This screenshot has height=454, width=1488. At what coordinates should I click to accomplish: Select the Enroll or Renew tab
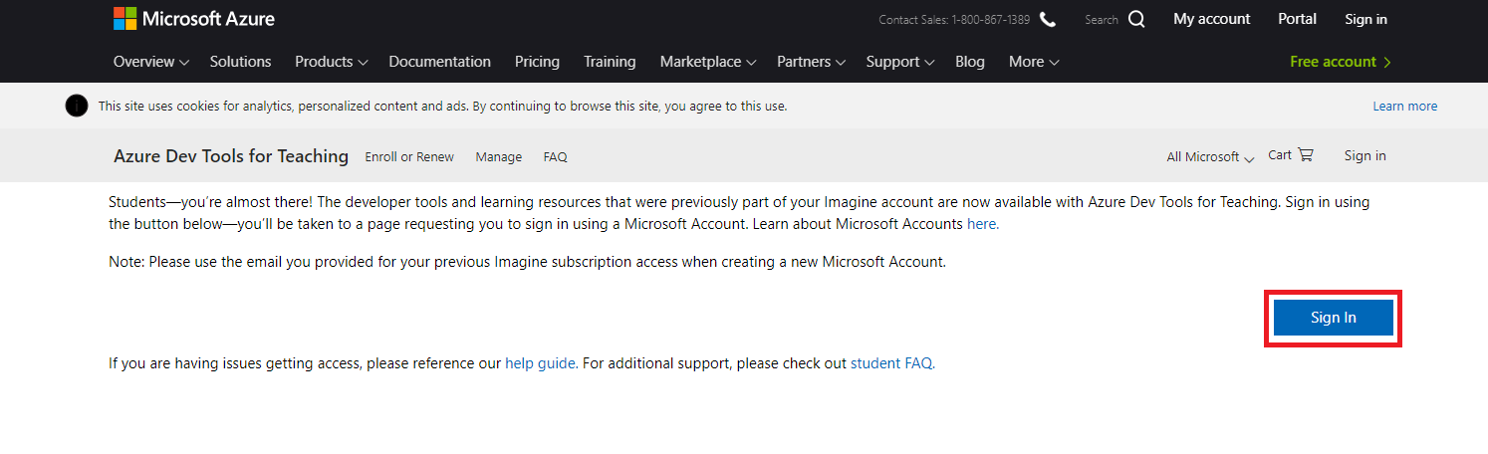pyautogui.click(x=409, y=156)
